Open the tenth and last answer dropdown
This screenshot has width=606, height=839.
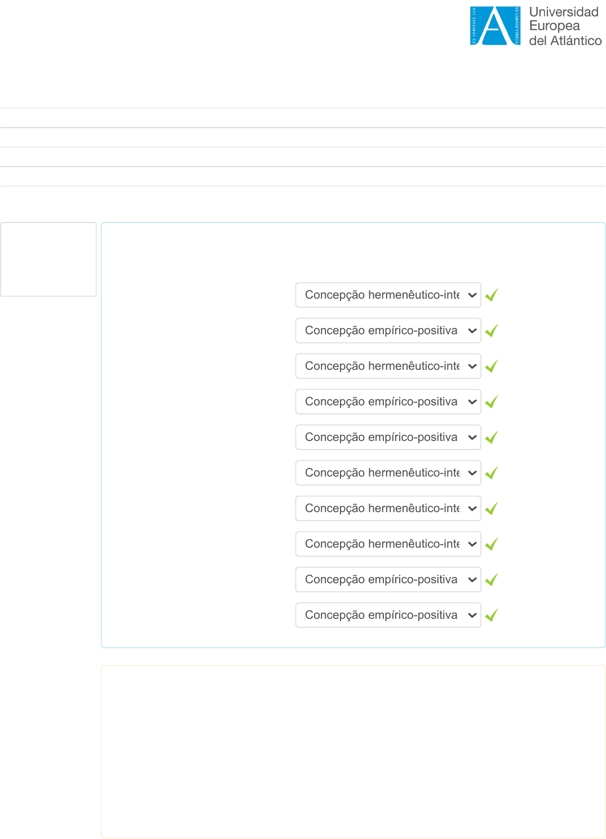388,615
